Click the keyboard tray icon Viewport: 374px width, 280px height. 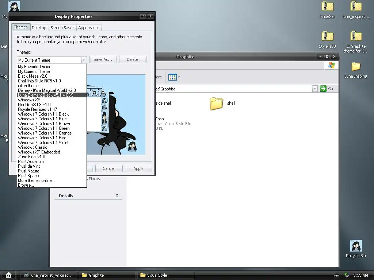(336, 275)
